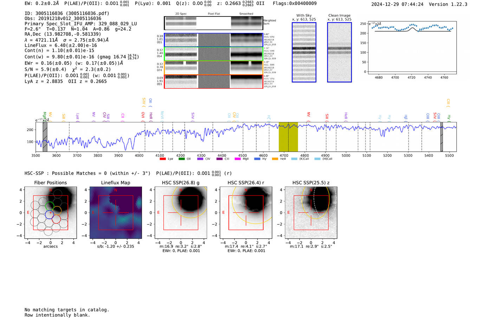Select the red-bordered fiber spectrum row
Viewport: 492px width, 334px height.
point(214,81)
